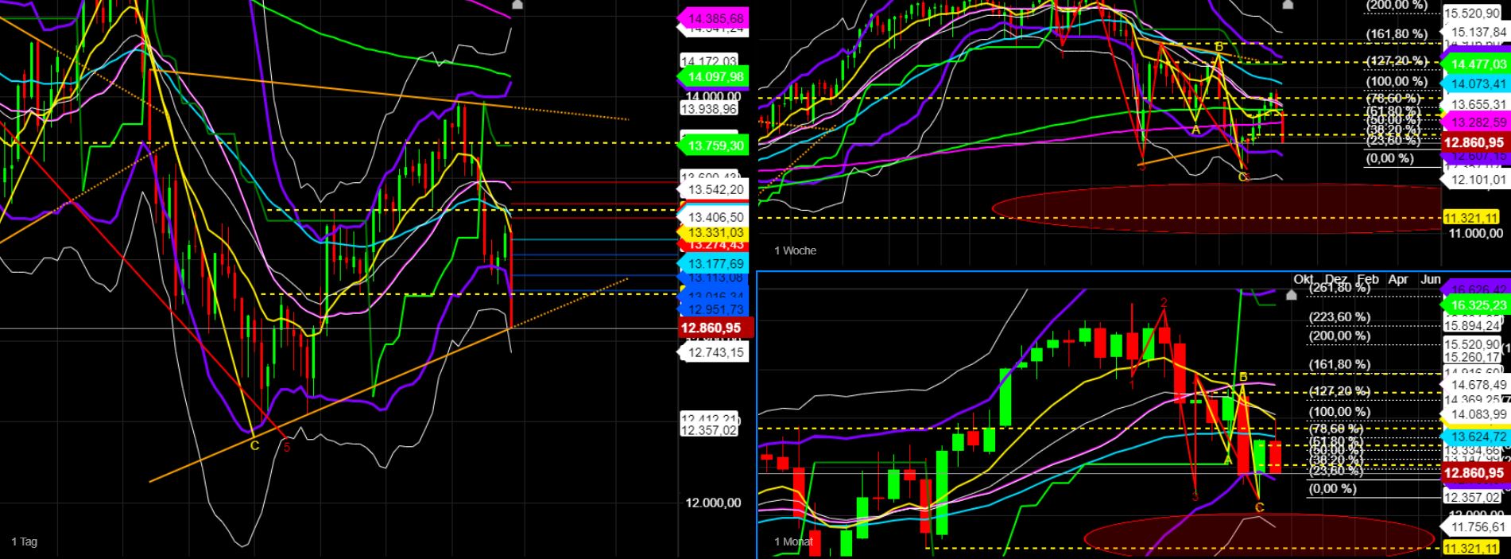
Task: Click the magenta 13.282,59 price tag in weekly chart
Action: coord(1476,122)
